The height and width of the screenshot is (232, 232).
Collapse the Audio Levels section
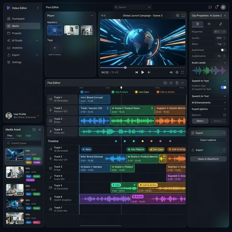pos(225,63)
